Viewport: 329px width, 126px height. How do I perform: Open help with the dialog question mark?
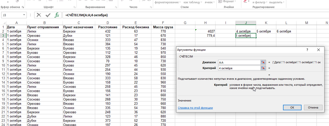(x=307, y=50)
